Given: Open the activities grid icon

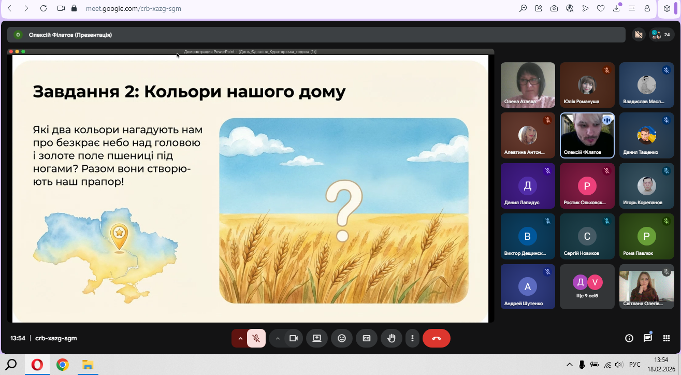Looking at the screenshot, I should point(666,338).
